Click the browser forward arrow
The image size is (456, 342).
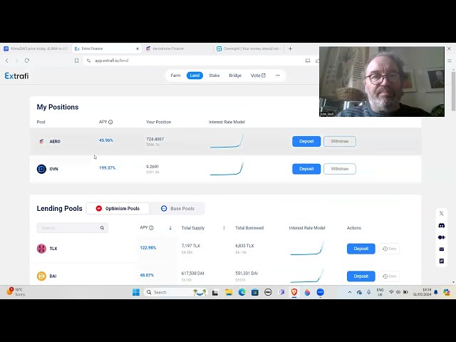[x=16, y=61]
